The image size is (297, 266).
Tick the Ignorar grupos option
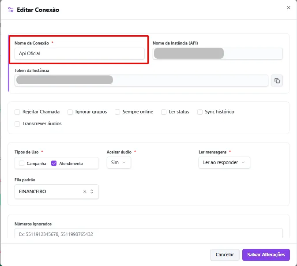(70, 112)
